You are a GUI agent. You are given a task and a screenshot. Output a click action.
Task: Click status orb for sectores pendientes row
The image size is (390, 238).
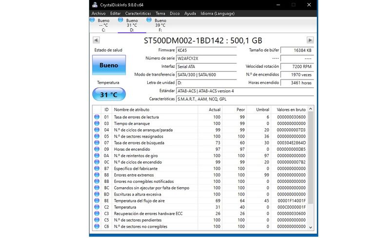tap(97, 220)
